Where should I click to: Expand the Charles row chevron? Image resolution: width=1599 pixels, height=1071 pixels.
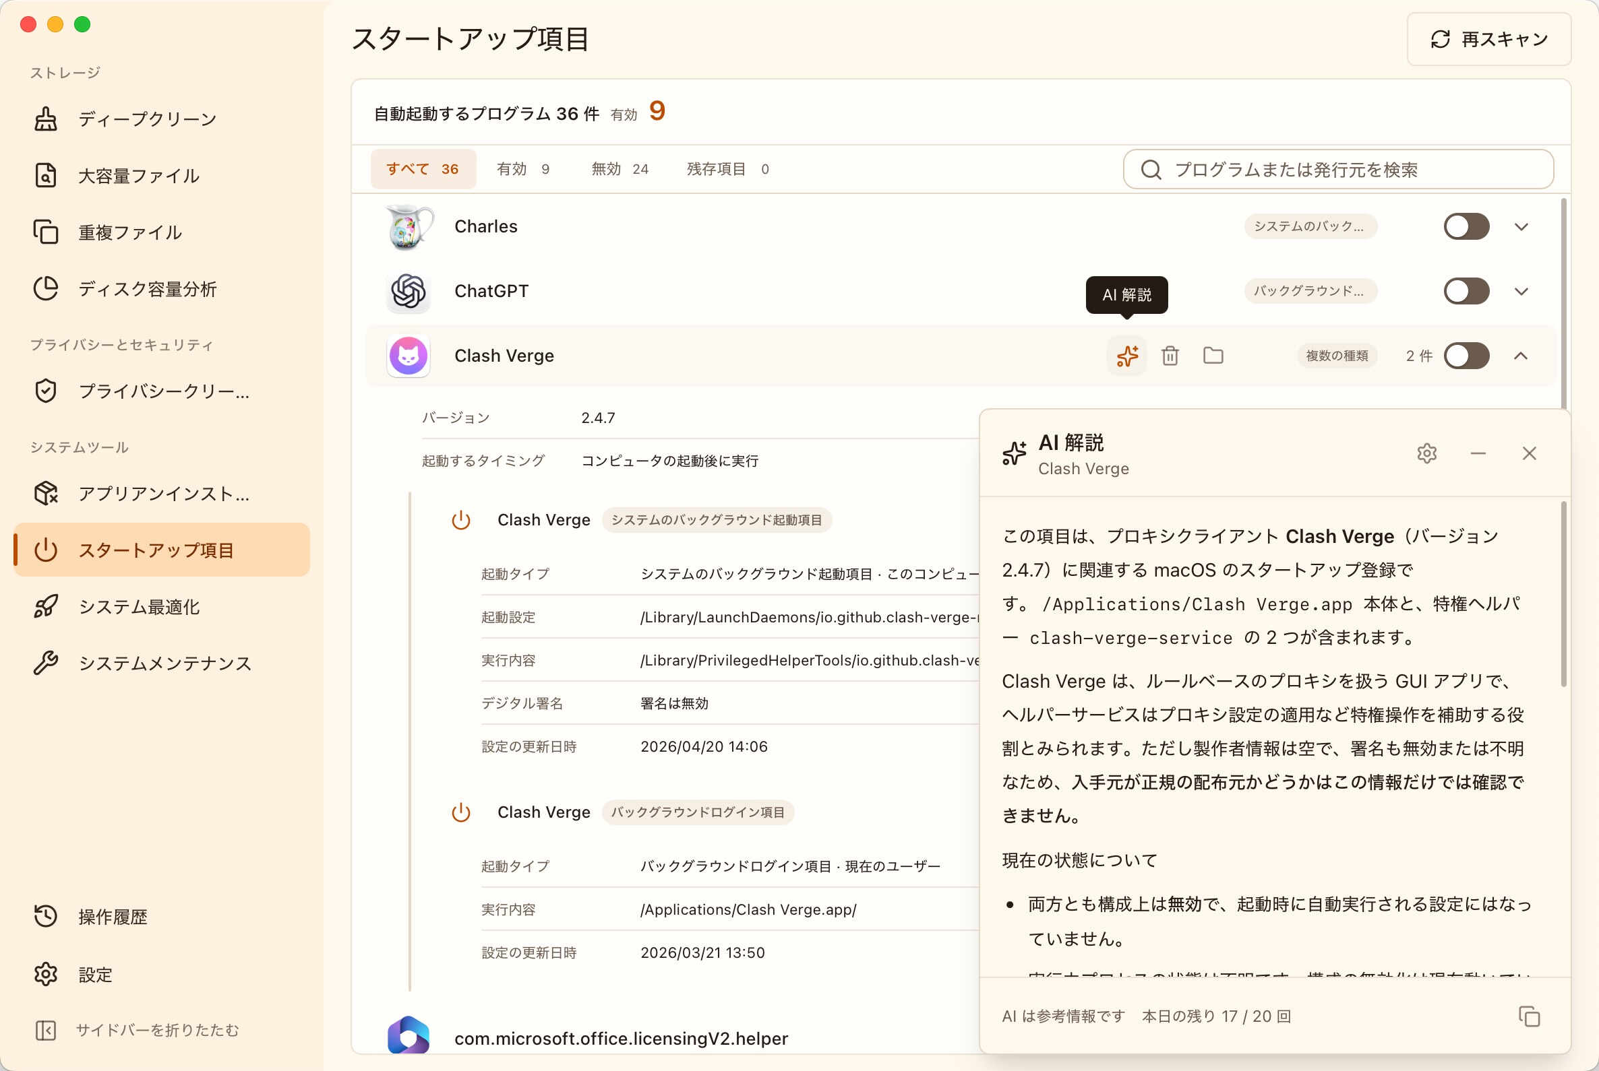tap(1521, 227)
